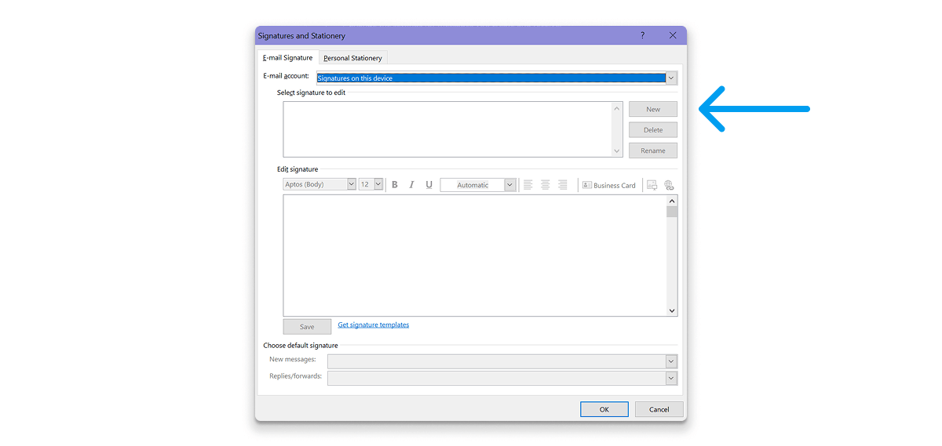Switch to the E-mail Signature tab
The width and height of the screenshot is (942, 446).
point(287,57)
